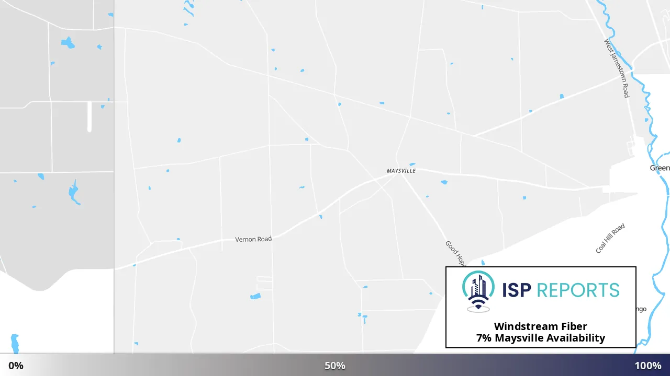
Task: Select the Vernon Road label
Action: (x=253, y=239)
